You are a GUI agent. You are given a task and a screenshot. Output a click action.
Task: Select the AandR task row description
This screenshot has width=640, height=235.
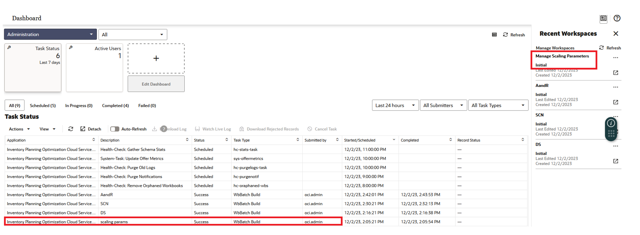[x=107, y=195]
